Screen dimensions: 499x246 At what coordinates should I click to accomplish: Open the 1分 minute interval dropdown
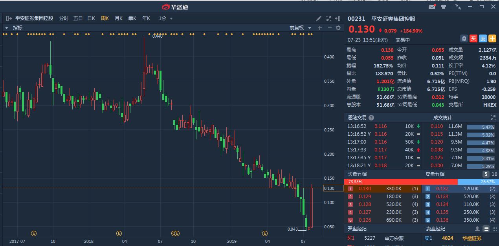(x=165, y=18)
